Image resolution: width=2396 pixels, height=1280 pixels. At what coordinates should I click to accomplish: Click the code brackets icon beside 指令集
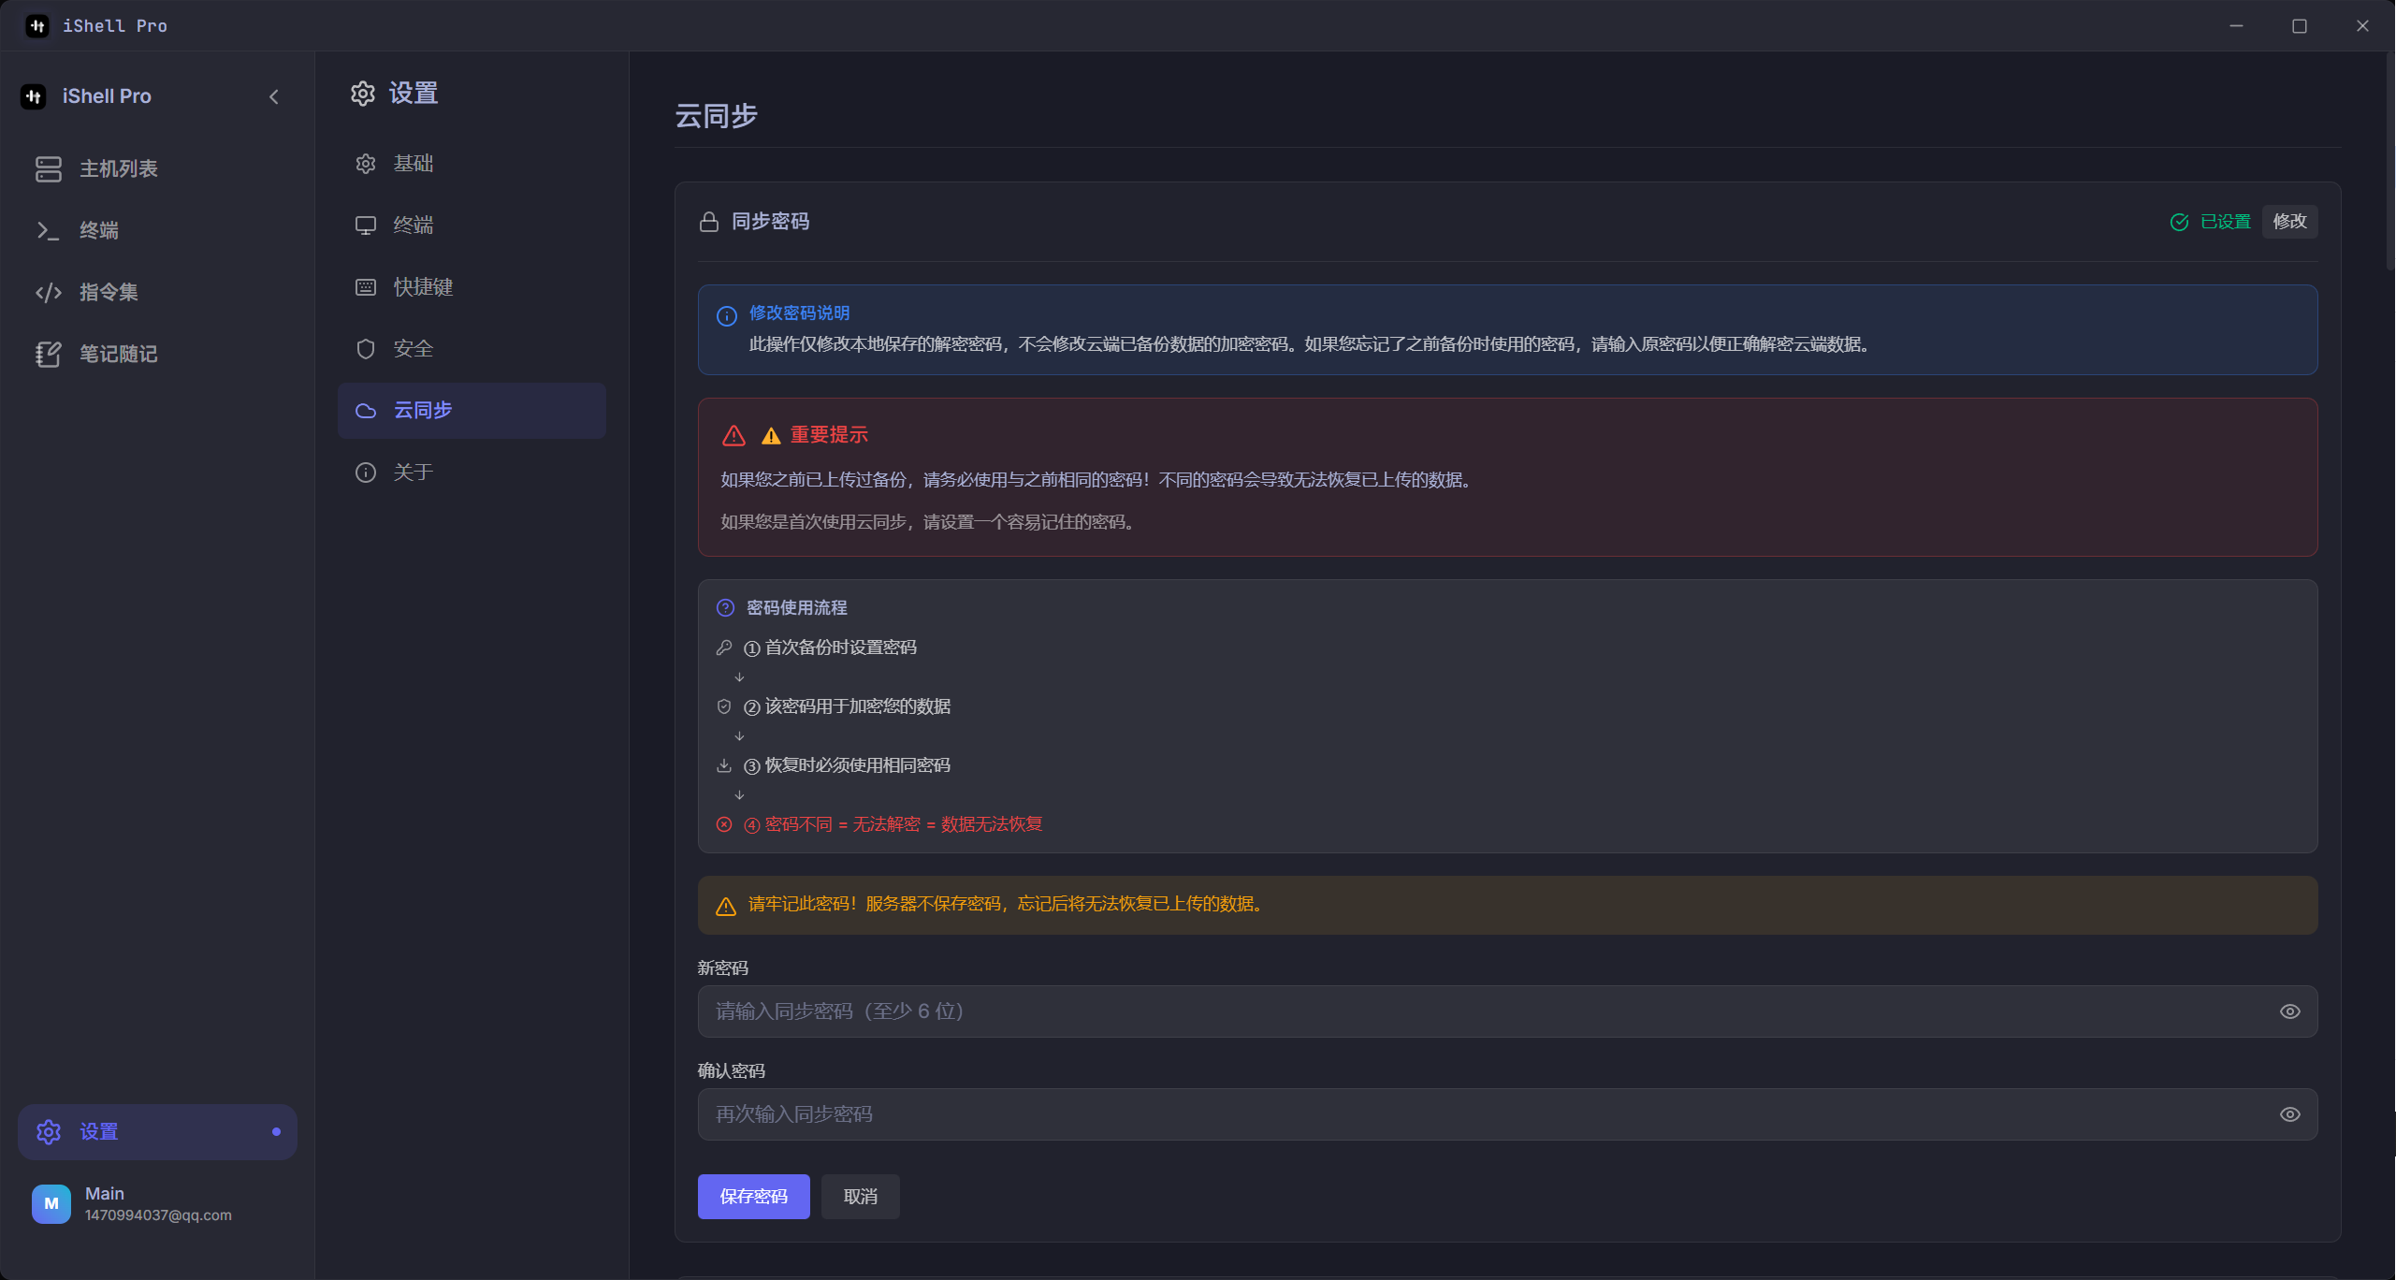49,292
